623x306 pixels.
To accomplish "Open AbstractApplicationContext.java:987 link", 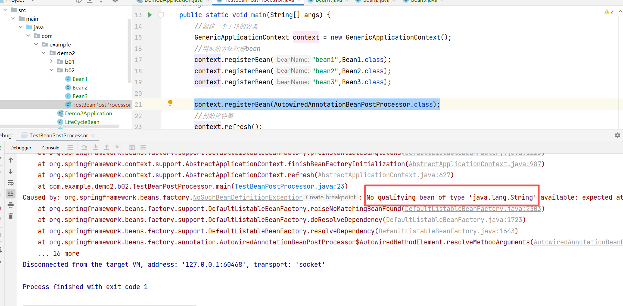I will point(475,164).
